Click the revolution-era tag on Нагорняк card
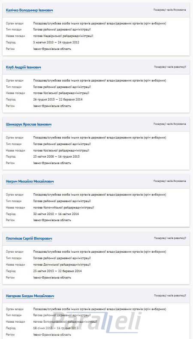193x339 pixels. click(x=170, y=295)
